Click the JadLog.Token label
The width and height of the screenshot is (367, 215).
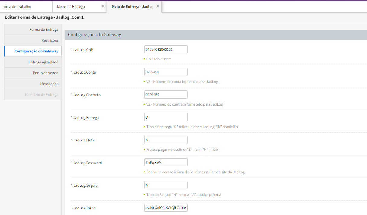[x=85, y=208]
